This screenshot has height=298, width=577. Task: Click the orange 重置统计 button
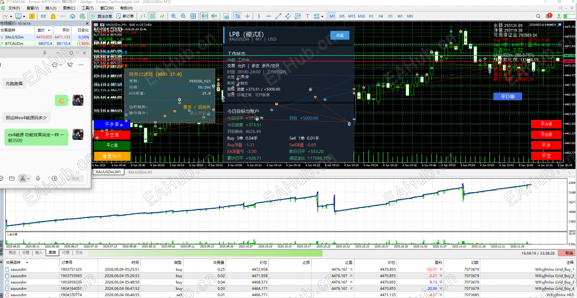(x=112, y=156)
